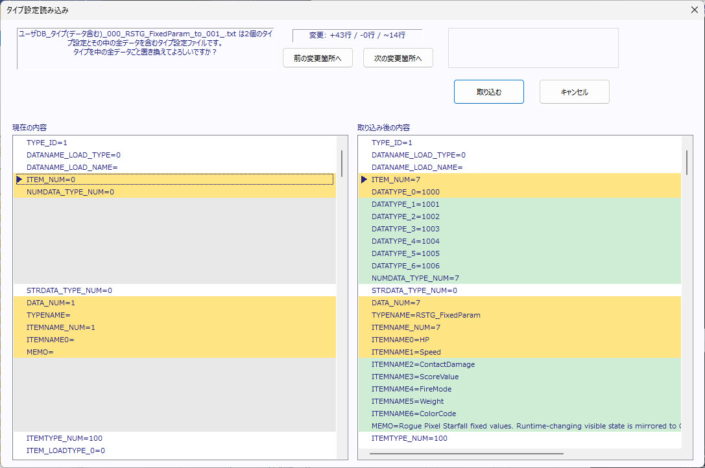Select DATATYPE_2=1002 row

pos(520,216)
